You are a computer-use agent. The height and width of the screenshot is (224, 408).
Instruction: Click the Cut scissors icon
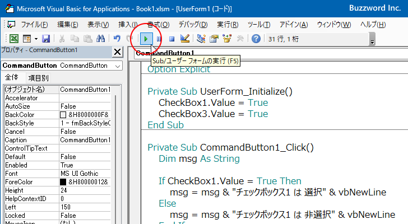(62, 39)
